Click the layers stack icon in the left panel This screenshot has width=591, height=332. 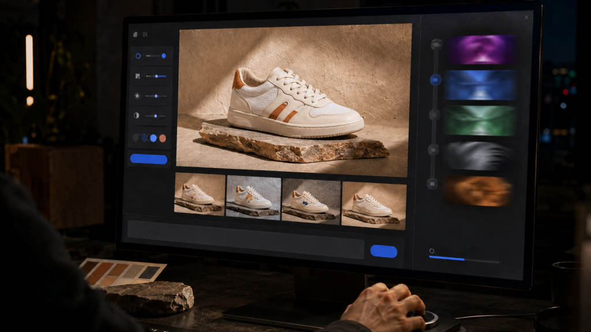point(135,34)
